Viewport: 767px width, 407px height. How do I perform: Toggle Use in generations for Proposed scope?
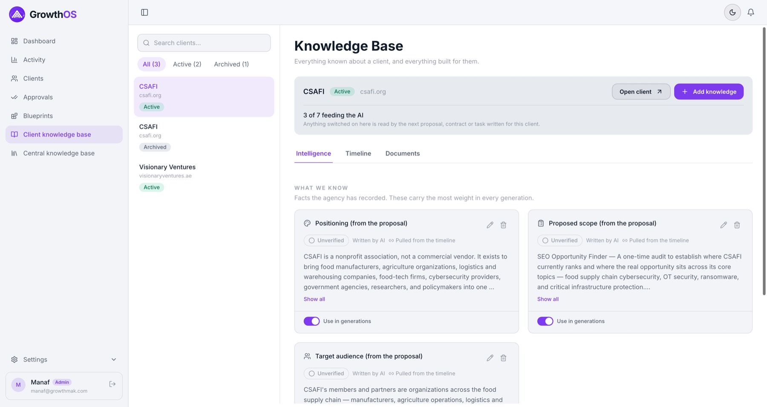[545, 321]
